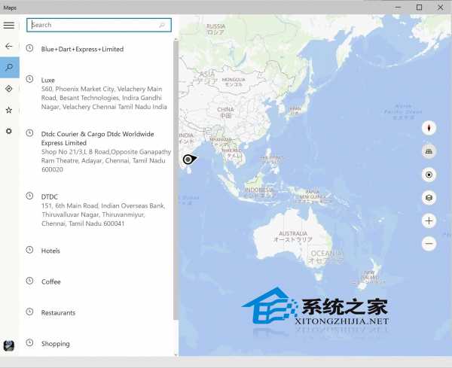
Task: Click clock icon beside Blue+Dart+Express+Limited
Action: click(x=29, y=48)
